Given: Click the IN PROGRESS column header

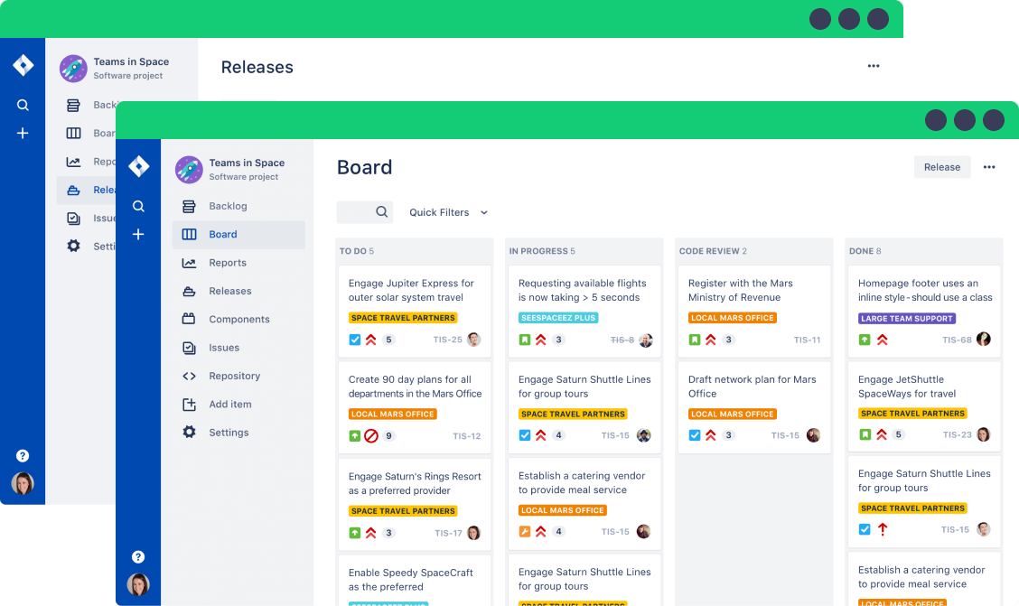Looking at the screenshot, I should [x=542, y=251].
